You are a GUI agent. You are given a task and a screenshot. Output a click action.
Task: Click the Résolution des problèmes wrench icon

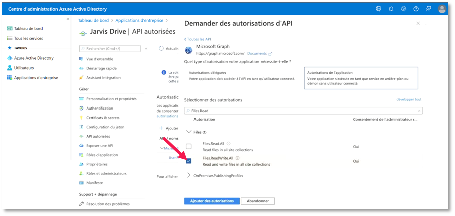[x=81, y=204]
